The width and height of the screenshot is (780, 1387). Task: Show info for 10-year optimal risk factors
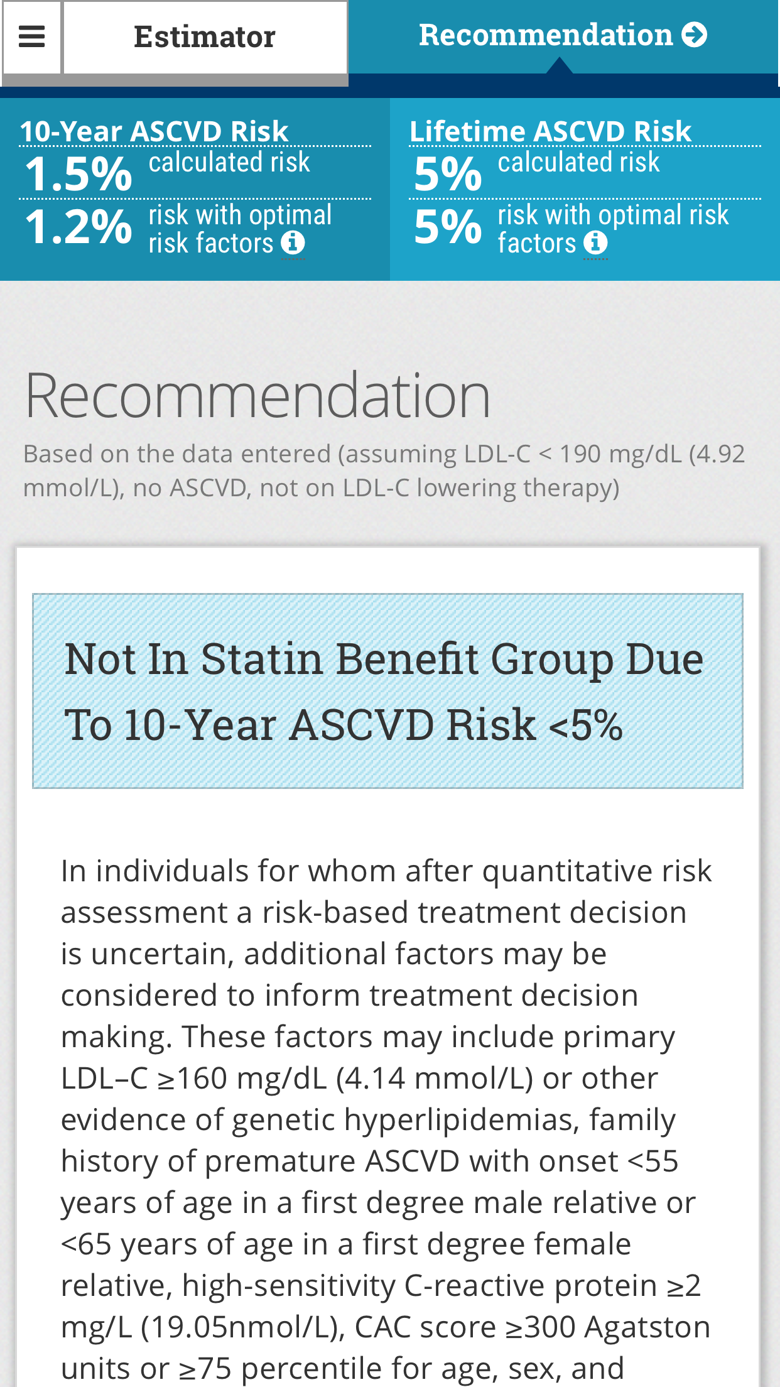(293, 242)
